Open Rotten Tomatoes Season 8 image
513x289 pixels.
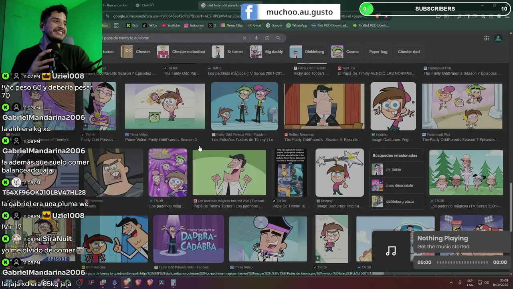pos(324,106)
